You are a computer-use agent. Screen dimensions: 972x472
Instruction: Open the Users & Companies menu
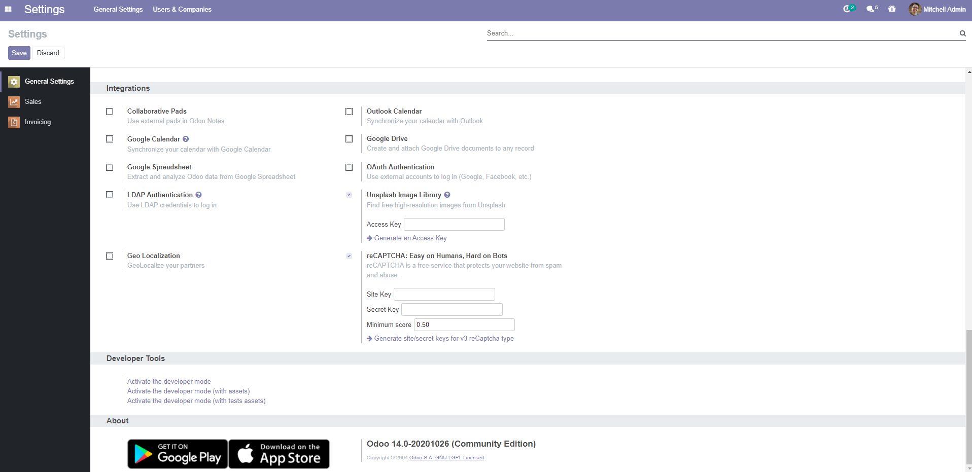[x=182, y=9]
